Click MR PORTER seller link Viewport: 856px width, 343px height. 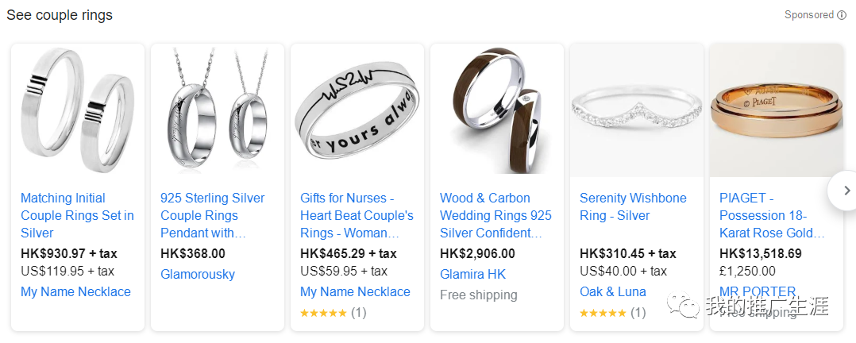(x=758, y=291)
